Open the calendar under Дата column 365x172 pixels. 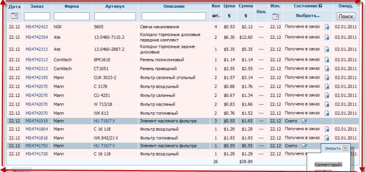(15, 16)
